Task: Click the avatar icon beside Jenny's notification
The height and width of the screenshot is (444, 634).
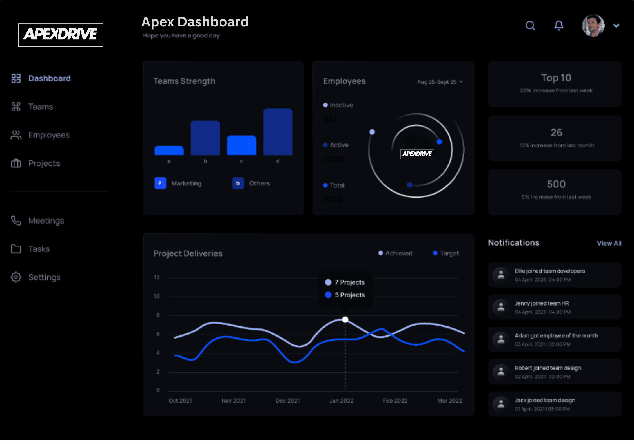Action: click(501, 307)
